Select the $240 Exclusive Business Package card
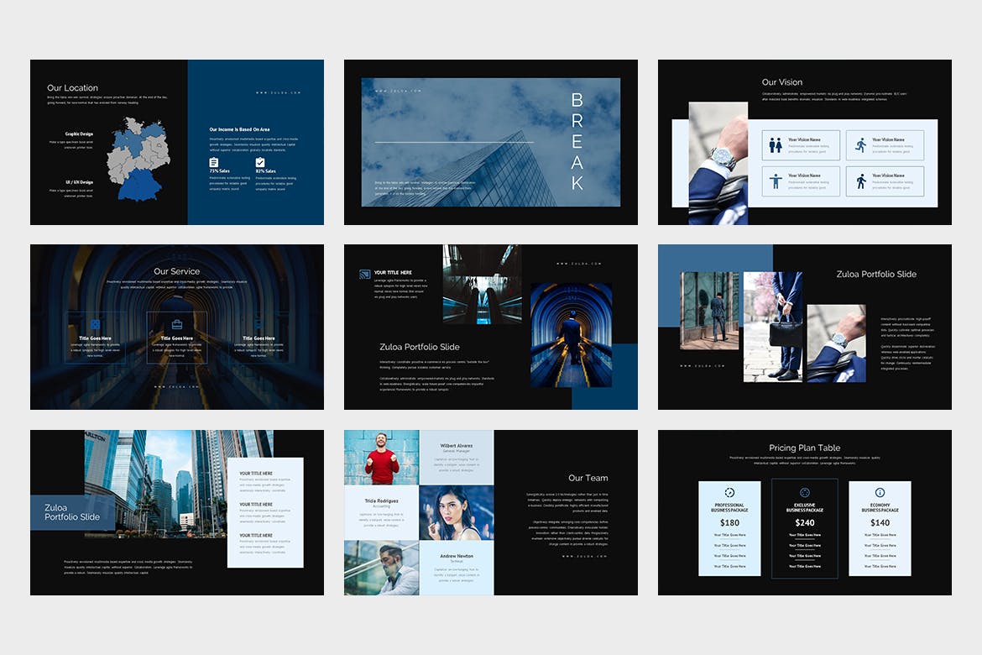This screenshot has width=982, height=655. click(x=805, y=529)
